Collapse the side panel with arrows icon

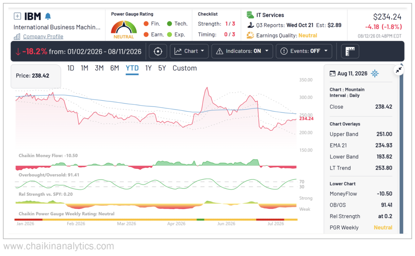pyautogui.click(x=399, y=70)
